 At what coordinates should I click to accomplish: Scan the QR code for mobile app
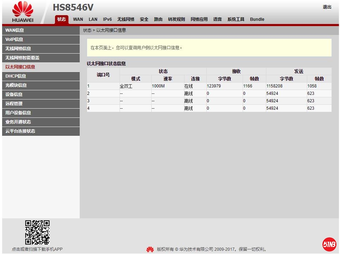[x=37, y=232]
